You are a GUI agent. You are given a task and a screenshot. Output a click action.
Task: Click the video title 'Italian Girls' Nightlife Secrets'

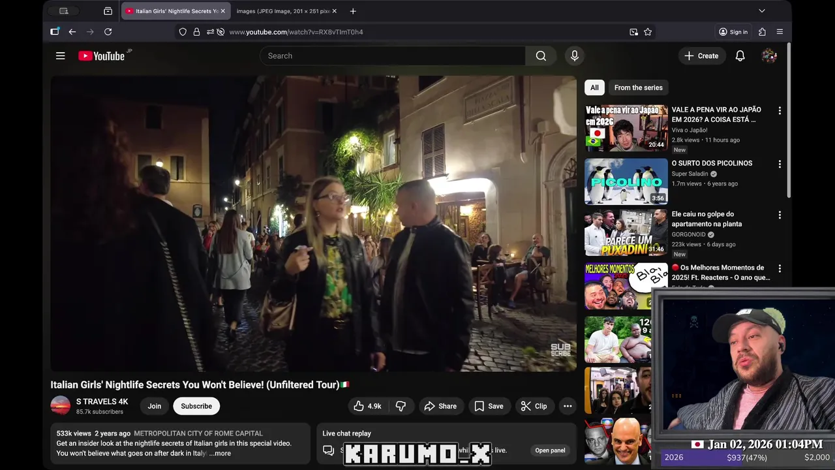point(200,385)
